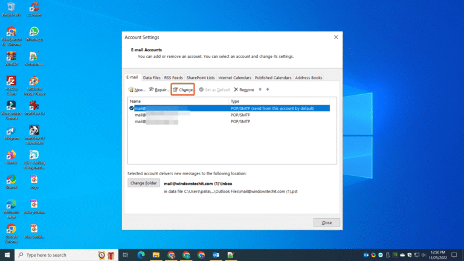Open Notepad++ from the taskbar
464x261 pixels.
(x=231, y=255)
